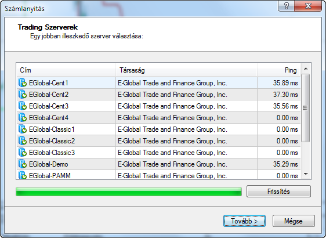Click the Frissítés refresh button
This screenshot has height=238, width=326.
pyautogui.click(x=278, y=191)
